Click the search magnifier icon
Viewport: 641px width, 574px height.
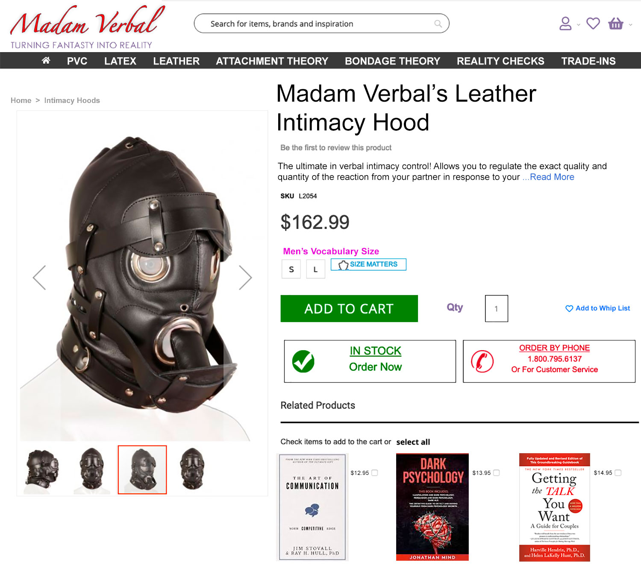click(x=438, y=24)
